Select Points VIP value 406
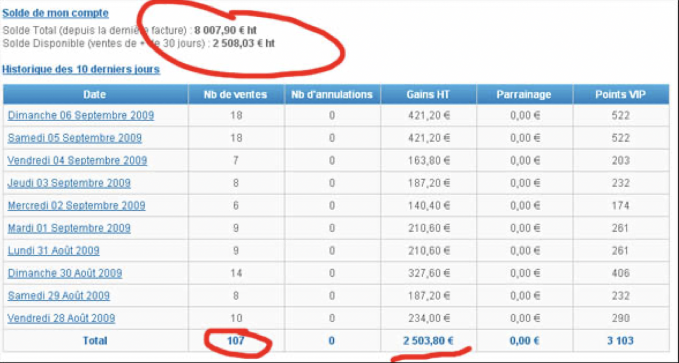Viewport: 679px width, 363px height. point(621,273)
